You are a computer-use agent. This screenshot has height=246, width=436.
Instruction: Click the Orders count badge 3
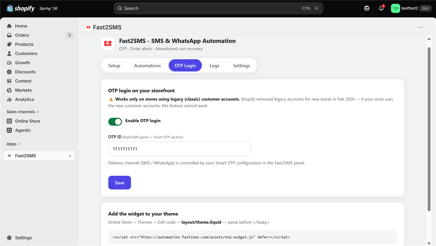(x=69, y=35)
